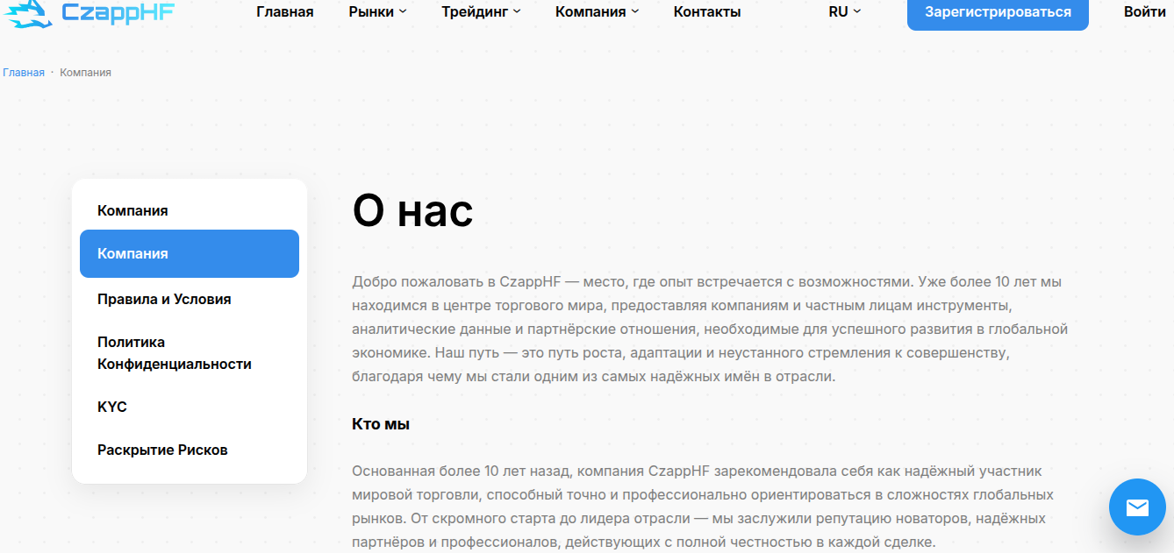Open Контакты page from header
The width and height of the screenshot is (1174, 553).
click(x=707, y=11)
